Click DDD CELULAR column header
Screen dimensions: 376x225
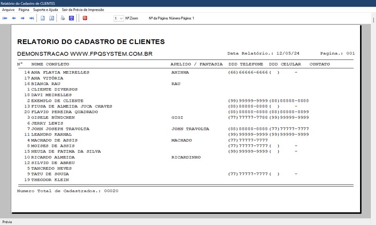[285, 64]
